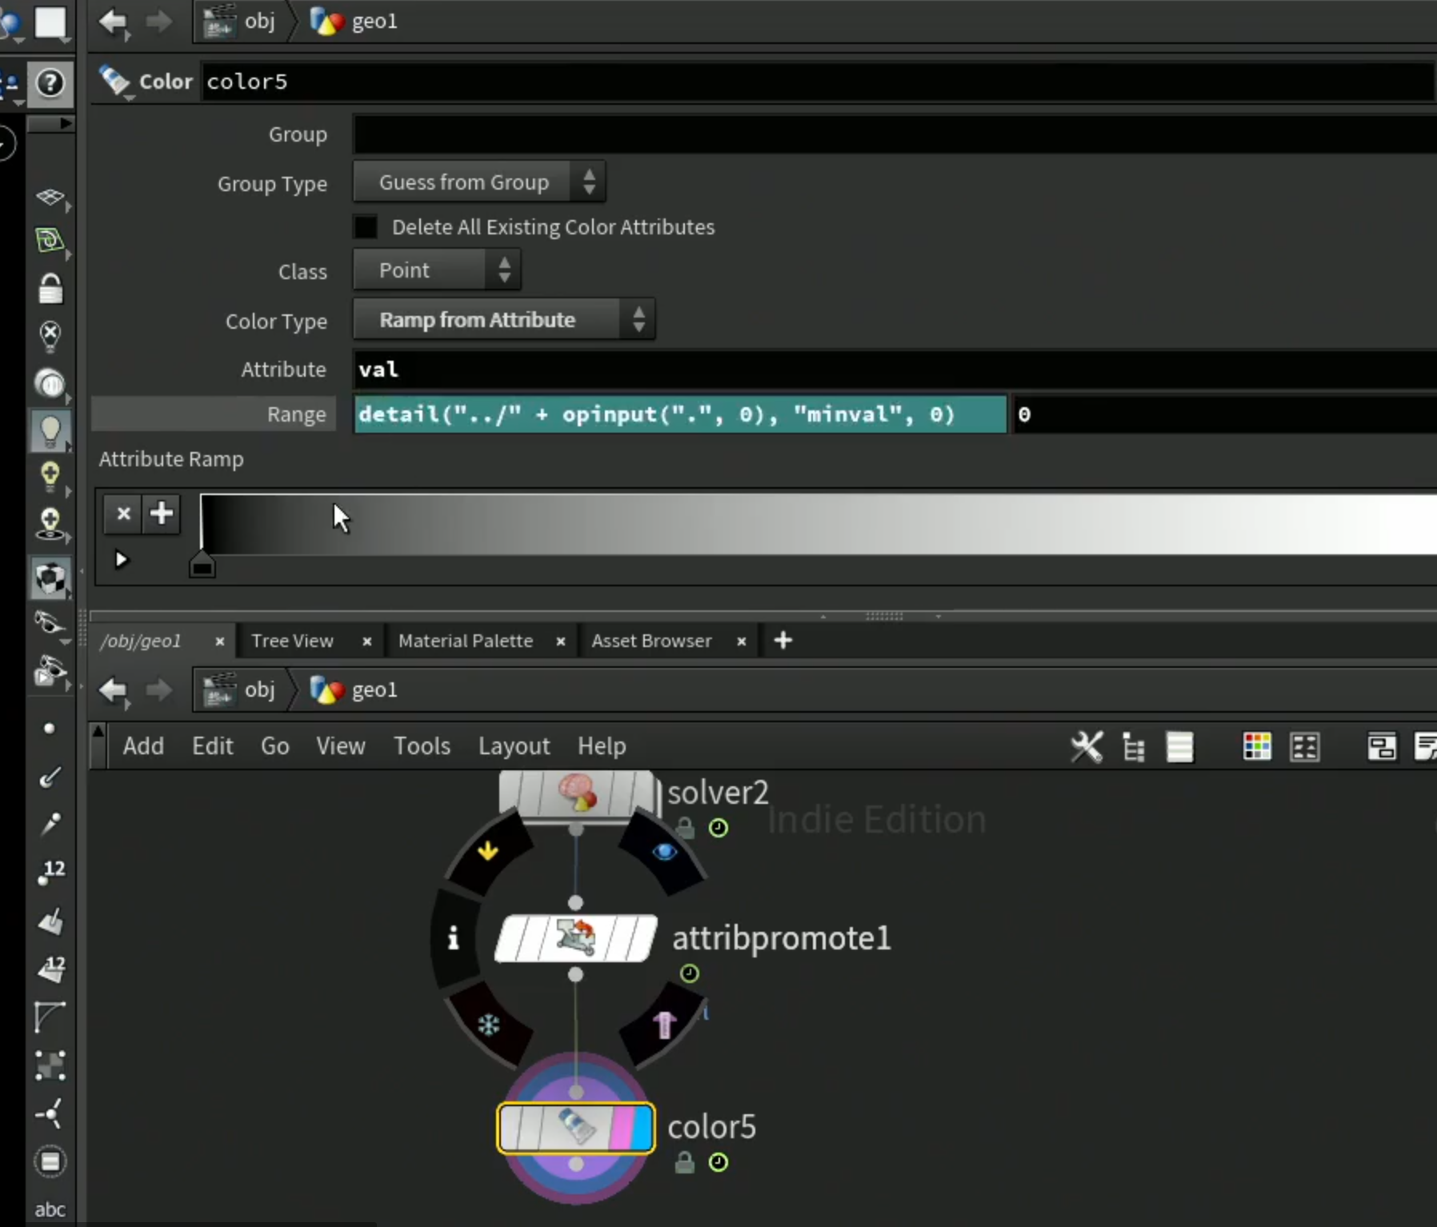Open the Group Type dropdown
This screenshot has height=1227, width=1437.
point(479,182)
